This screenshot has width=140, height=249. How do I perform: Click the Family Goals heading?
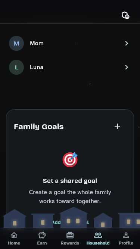(39, 127)
